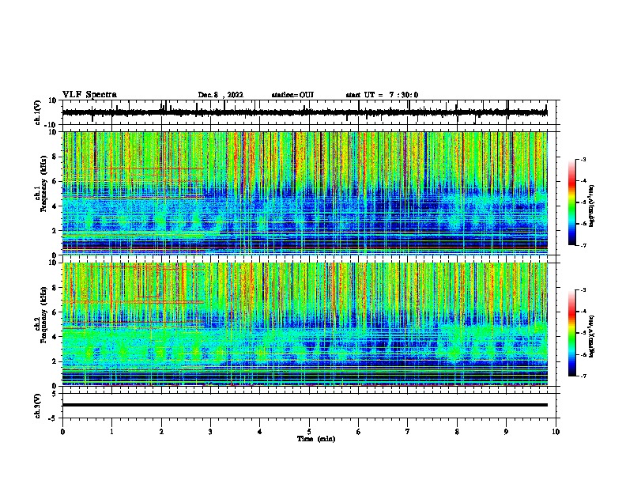Image resolution: width=626 pixels, height=484 pixels.
Task: Click the "7" tick on the time axis
Action: pos(408,432)
